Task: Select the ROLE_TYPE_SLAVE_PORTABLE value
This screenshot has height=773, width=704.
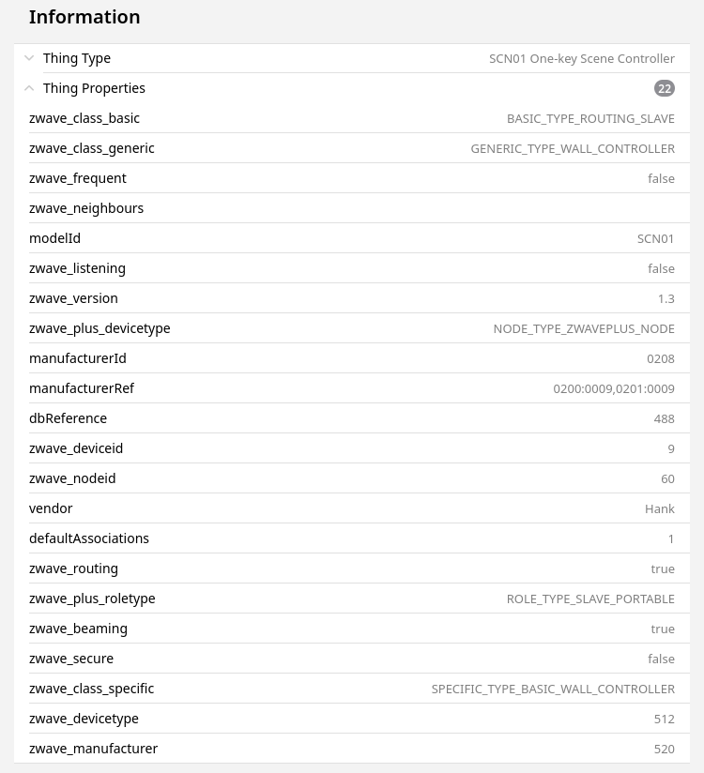Action: pos(590,599)
